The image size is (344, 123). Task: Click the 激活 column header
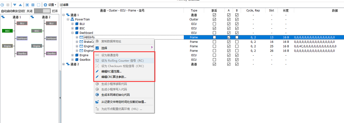point(214,10)
